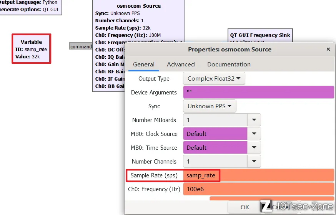Click Output Language: Python text
This screenshot has width=336, height=215.
29,2
